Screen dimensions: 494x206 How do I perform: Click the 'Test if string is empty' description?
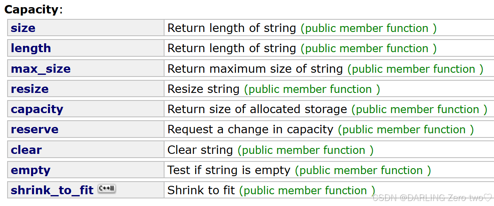(x=229, y=170)
